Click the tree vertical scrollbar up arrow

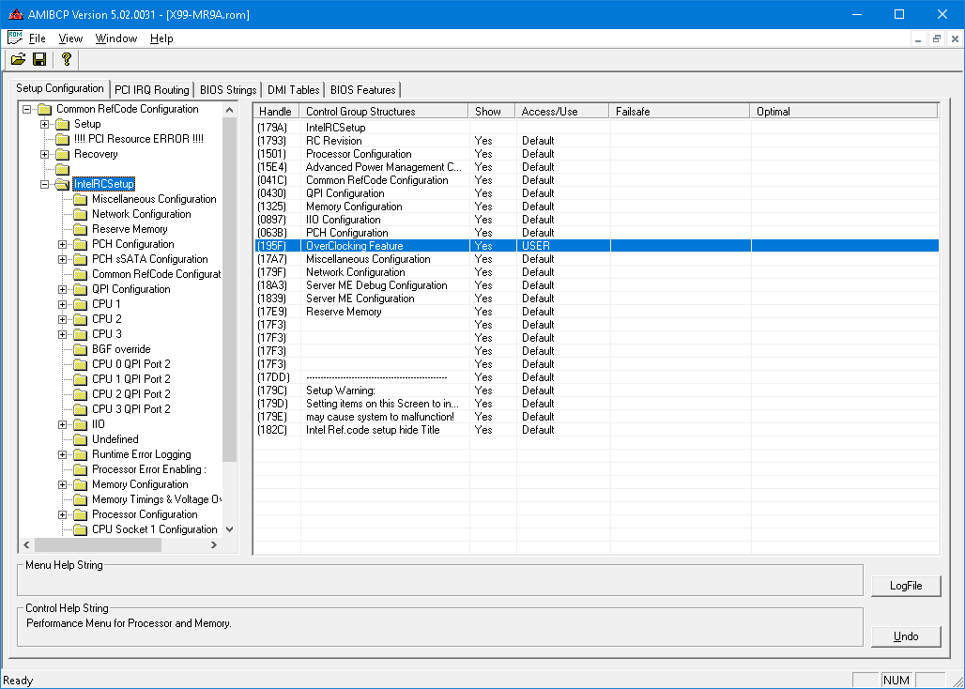coord(230,110)
